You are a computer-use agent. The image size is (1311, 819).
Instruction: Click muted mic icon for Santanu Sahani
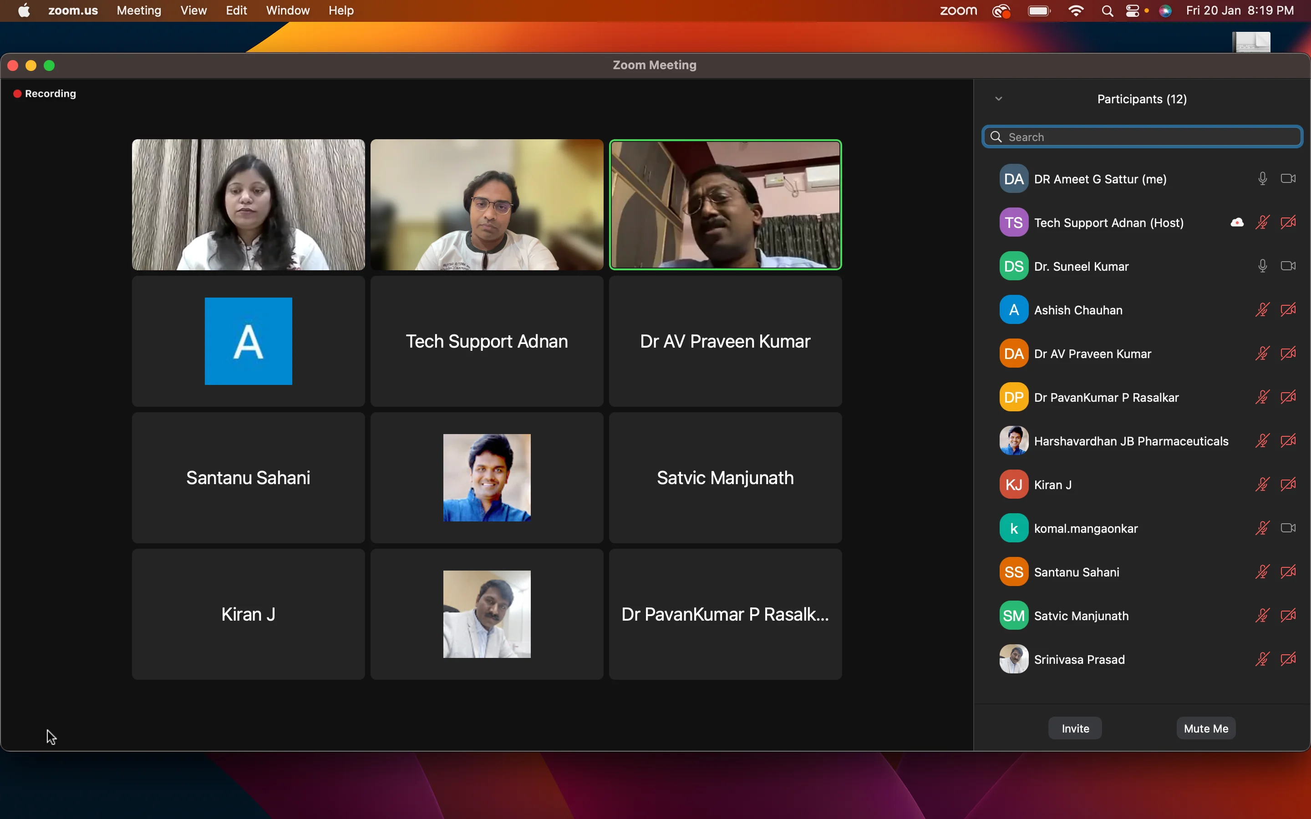tap(1262, 572)
